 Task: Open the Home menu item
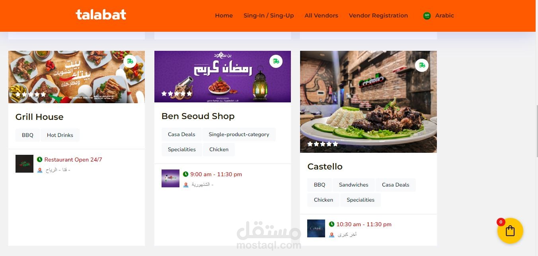(x=224, y=15)
